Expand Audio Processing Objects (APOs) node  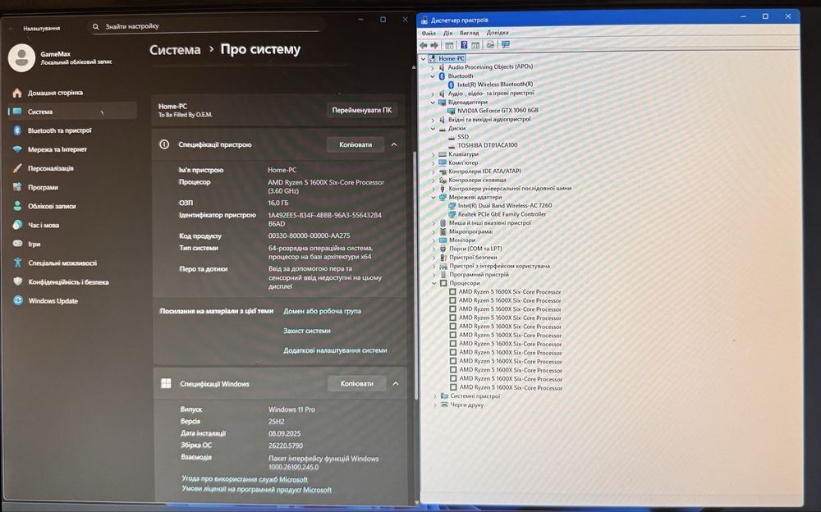click(433, 67)
